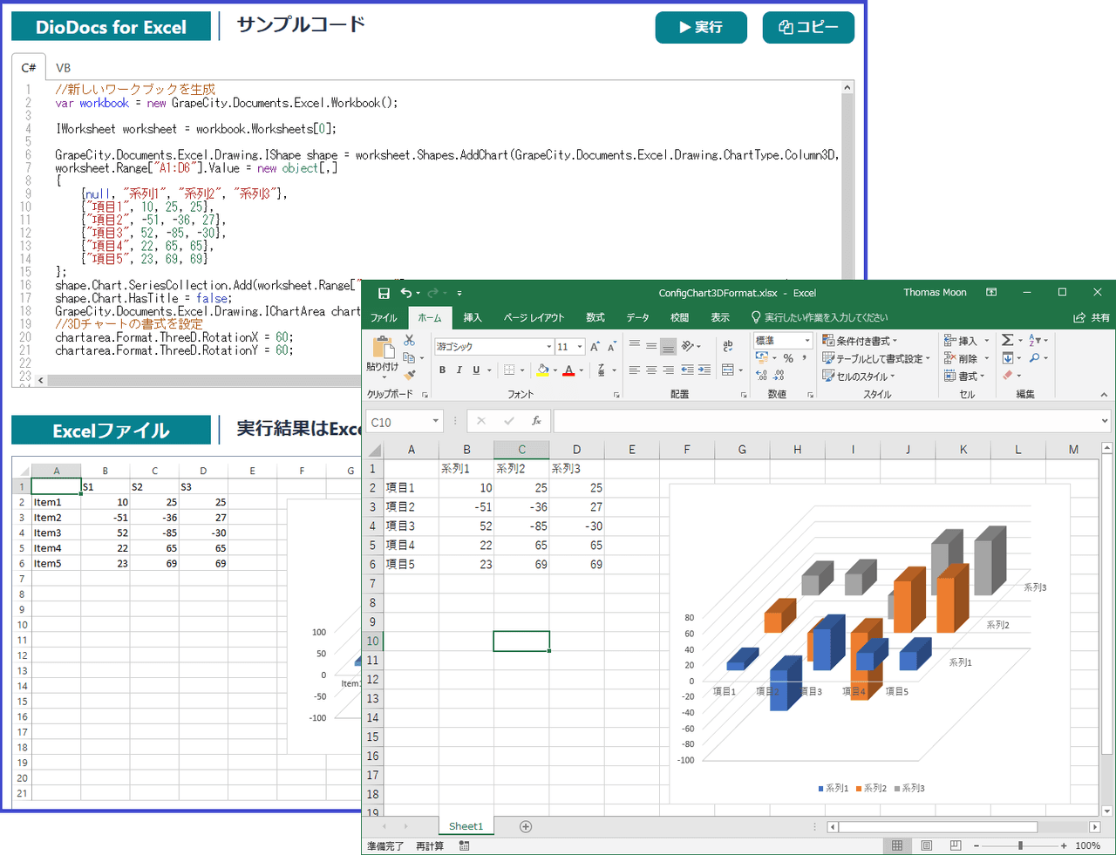Click the fill color yellow bucket swatch
Viewport: 1116px width, 855px height.
pos(543,370)
